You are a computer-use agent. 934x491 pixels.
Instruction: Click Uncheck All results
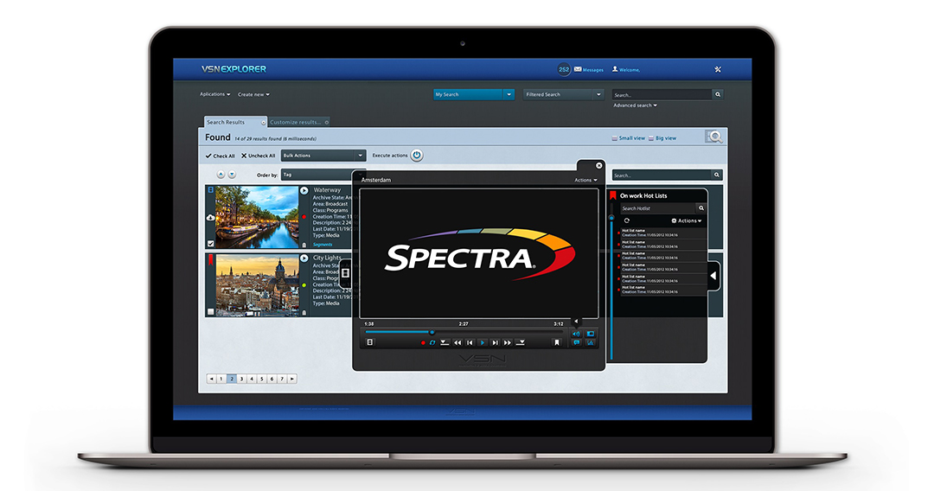(x=258, y=156)
